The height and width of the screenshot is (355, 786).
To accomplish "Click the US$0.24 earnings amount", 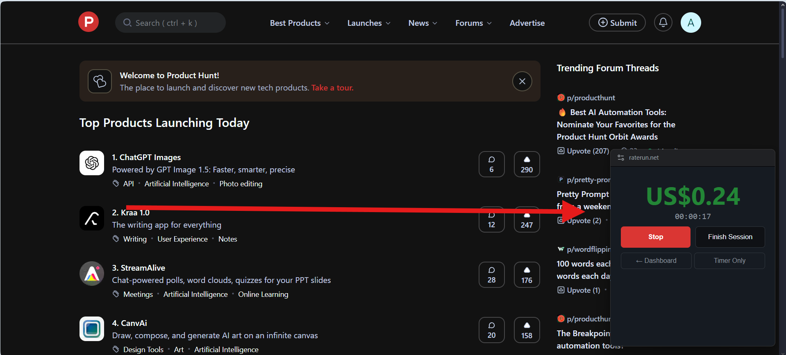I will (x=693, y=197).
